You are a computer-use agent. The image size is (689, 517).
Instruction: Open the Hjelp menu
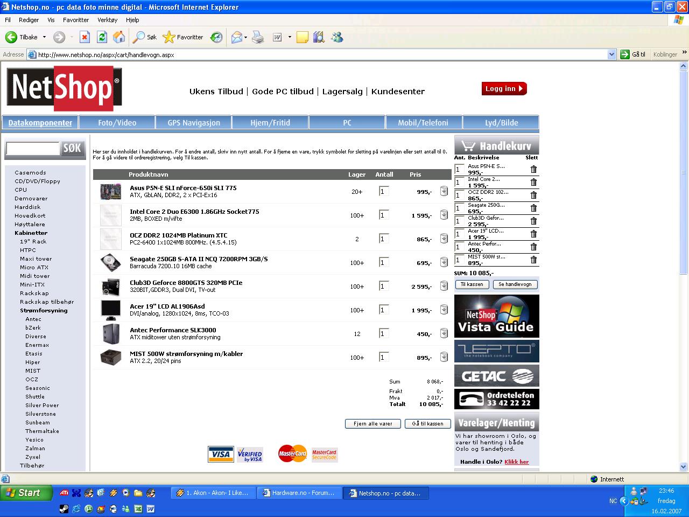132,20
